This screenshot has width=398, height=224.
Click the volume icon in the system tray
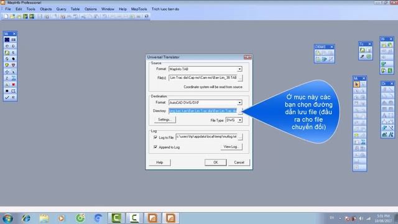(x=361, y=218)
